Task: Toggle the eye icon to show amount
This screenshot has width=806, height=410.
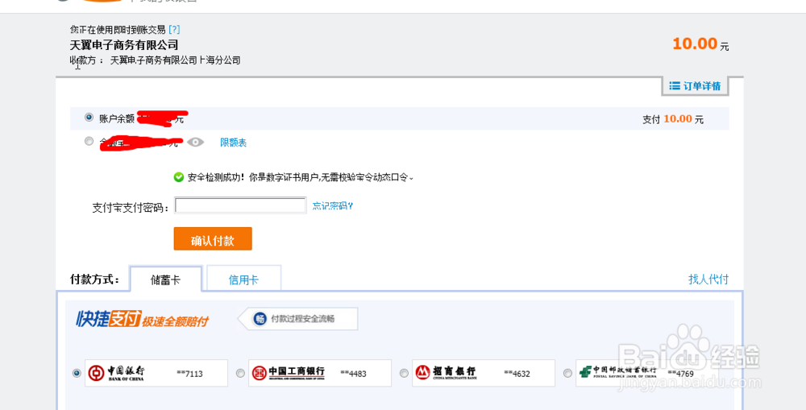Action: 195,143
